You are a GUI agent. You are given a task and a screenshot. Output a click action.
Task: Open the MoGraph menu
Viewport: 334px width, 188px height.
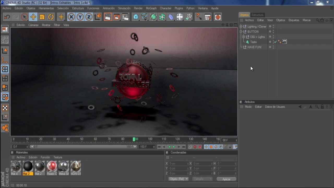[x=151, y=8]
